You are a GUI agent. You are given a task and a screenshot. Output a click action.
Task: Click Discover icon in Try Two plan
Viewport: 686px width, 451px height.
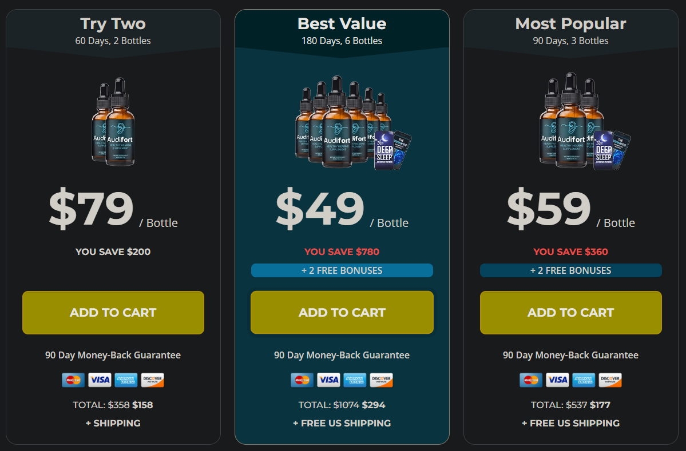point(152,380)
